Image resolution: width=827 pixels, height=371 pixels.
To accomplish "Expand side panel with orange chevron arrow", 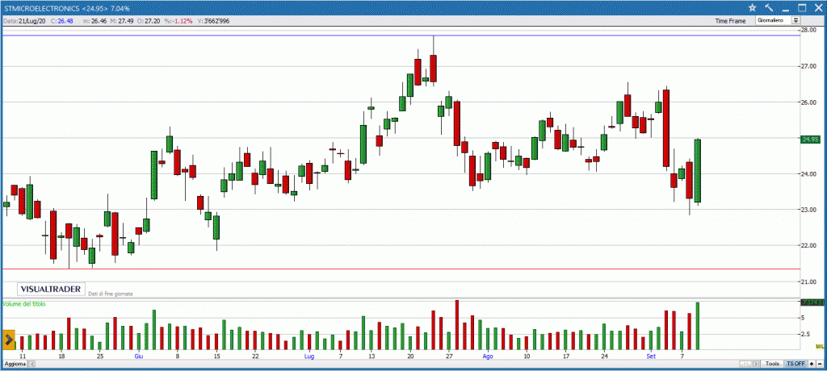I will point(9,340).
